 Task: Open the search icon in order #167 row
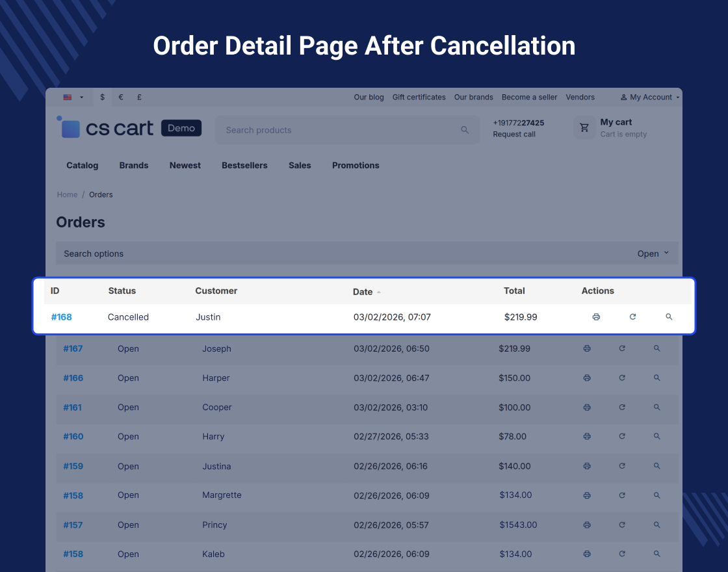pyautogui.click(x=657, y=348)
